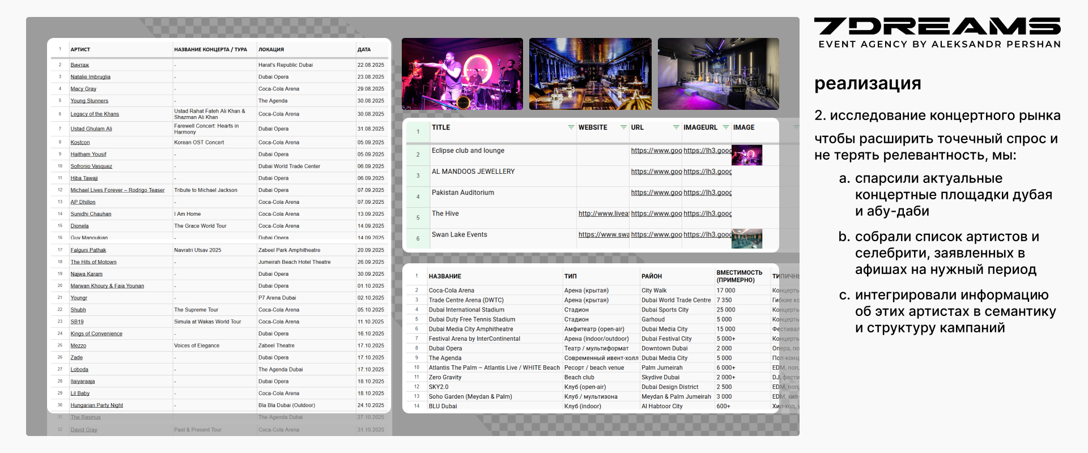Open the URL column filter icon
The width and height of the screenshot is (1088, 453).
coord(676,127)
